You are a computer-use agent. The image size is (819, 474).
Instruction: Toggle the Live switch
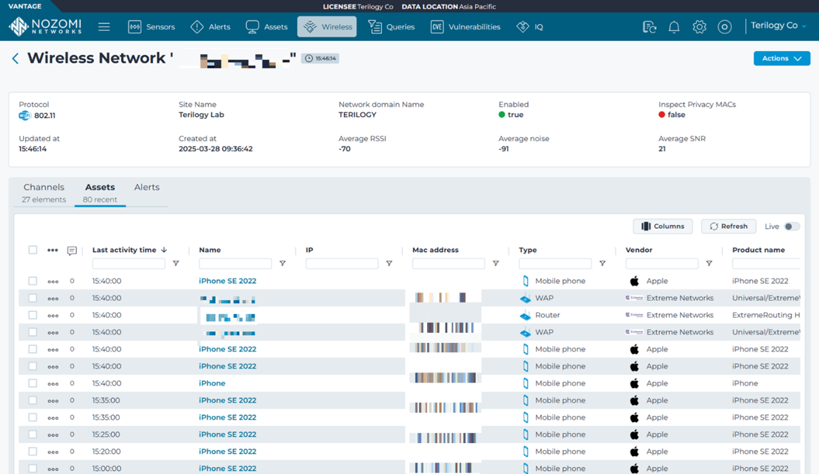pos(791,226)
